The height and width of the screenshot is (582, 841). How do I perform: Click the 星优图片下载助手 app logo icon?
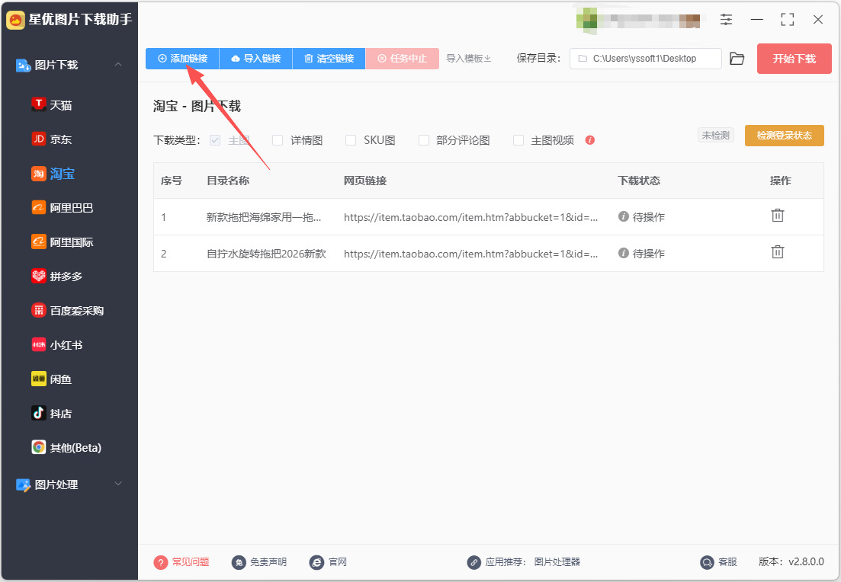pos(15,20)
